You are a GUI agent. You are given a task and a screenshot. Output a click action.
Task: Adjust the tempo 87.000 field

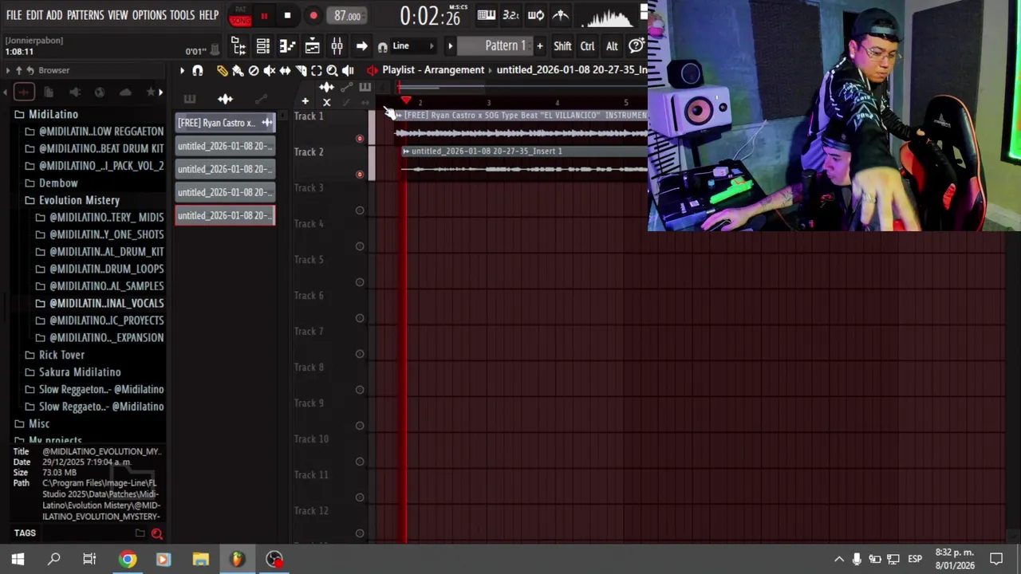pyautogui.click(x=347, y=16)
